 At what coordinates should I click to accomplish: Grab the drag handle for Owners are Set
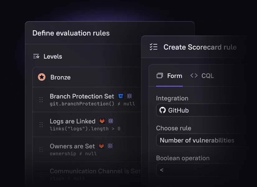pos(41,150)
